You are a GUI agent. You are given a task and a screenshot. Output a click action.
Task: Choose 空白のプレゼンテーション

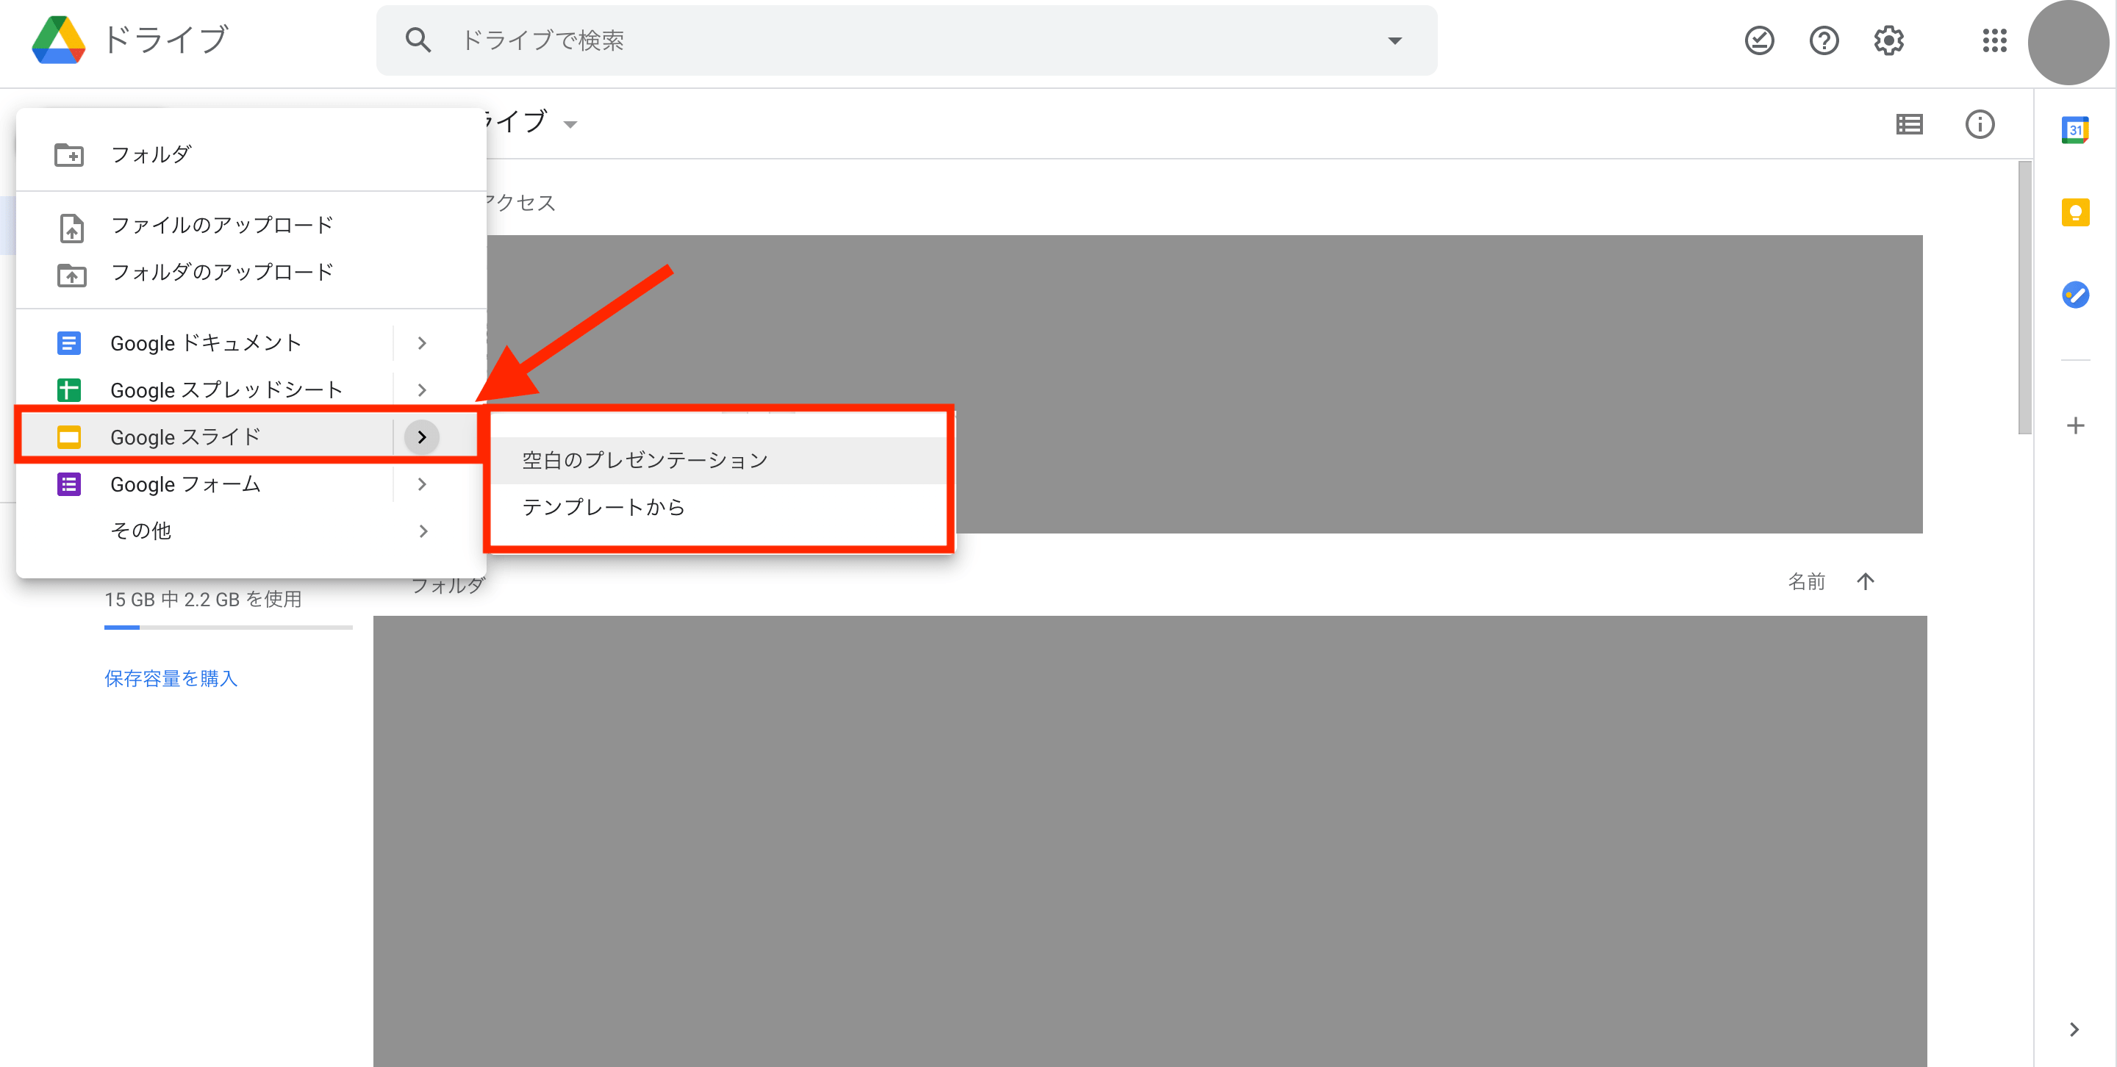point(719,460)
